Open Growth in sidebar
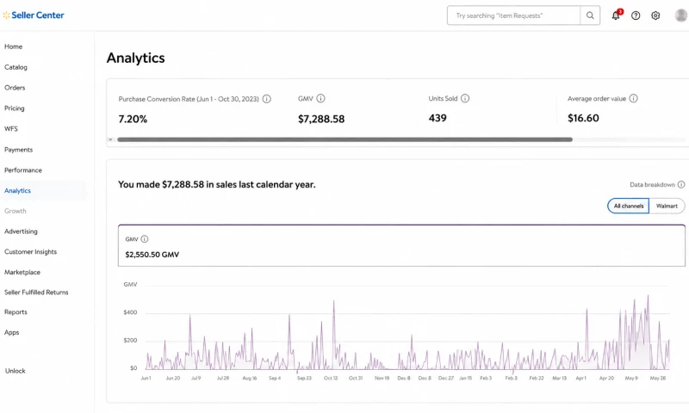 (x=16, y=211)
